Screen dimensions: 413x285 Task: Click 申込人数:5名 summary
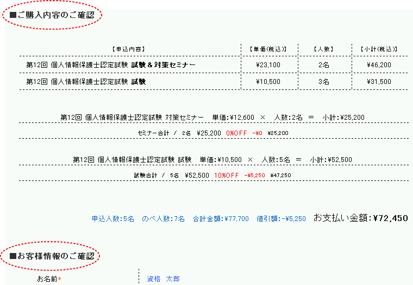point(113,219)
